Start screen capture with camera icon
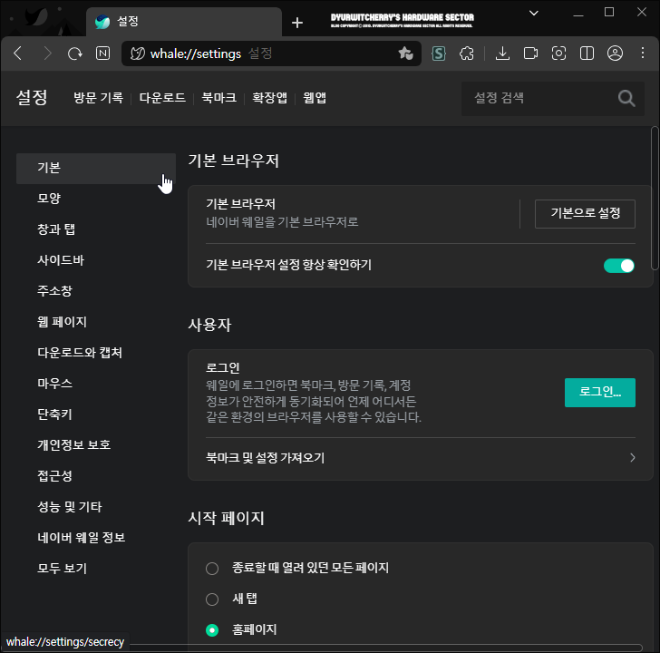Viewport: 660px width, 653px height. [558, 54]
